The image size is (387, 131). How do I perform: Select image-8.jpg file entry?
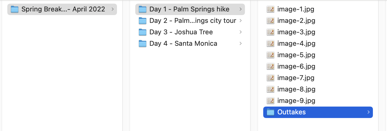click(x=318, y=89)
